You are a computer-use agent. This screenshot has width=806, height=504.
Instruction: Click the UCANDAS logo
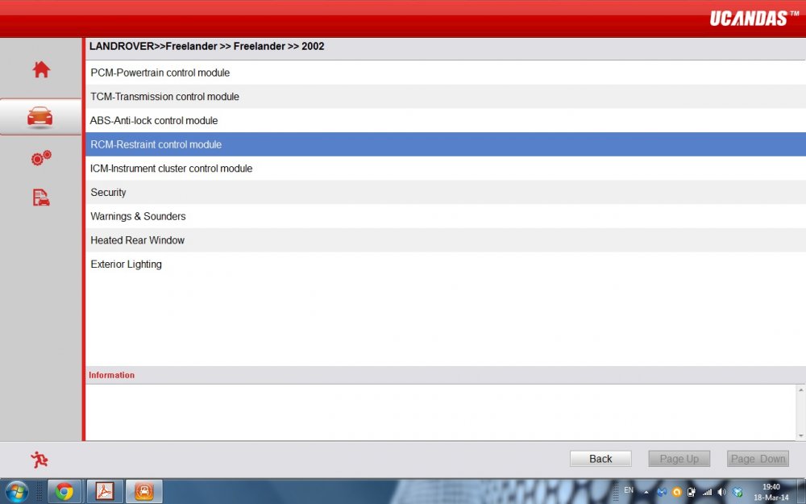(x=754, y=19)
